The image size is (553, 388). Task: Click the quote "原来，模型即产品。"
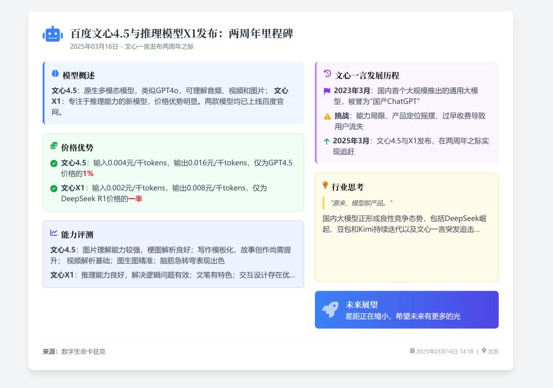[361, 203]
